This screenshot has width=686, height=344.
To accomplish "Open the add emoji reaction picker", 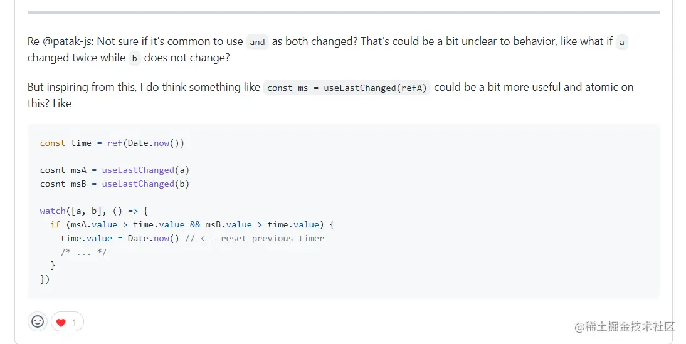I will (x=38, y=321).
